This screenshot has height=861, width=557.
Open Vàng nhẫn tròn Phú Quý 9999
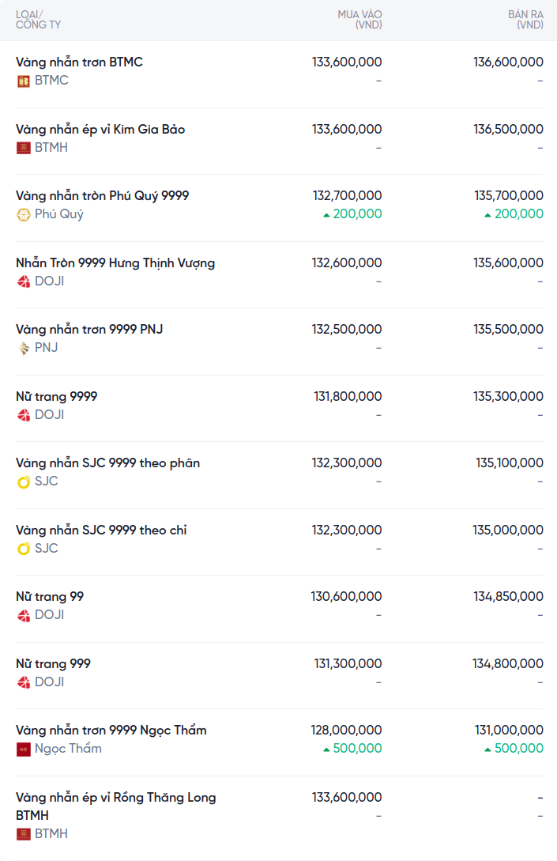click(102, 195)
